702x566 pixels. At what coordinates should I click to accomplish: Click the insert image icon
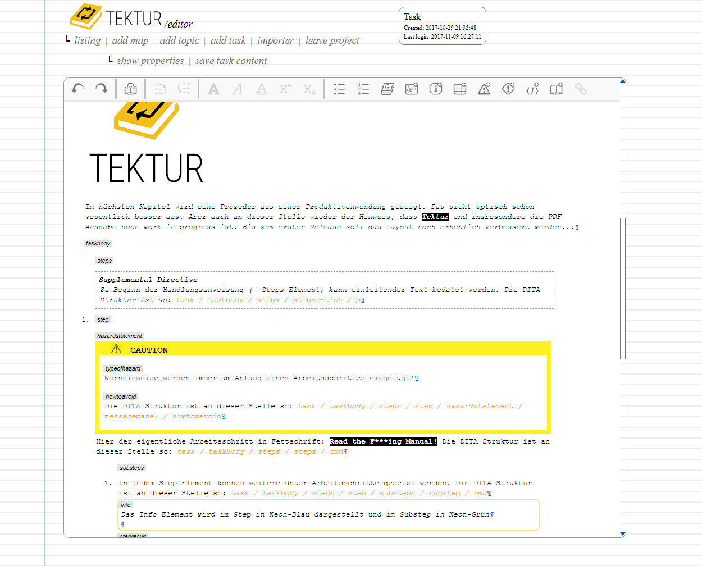point(412,89)
